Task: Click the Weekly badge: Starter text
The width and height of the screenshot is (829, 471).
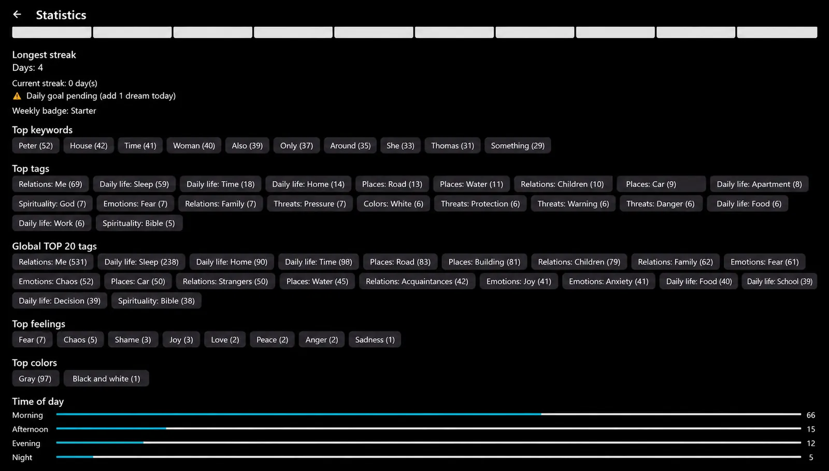Action: (54, 111)
